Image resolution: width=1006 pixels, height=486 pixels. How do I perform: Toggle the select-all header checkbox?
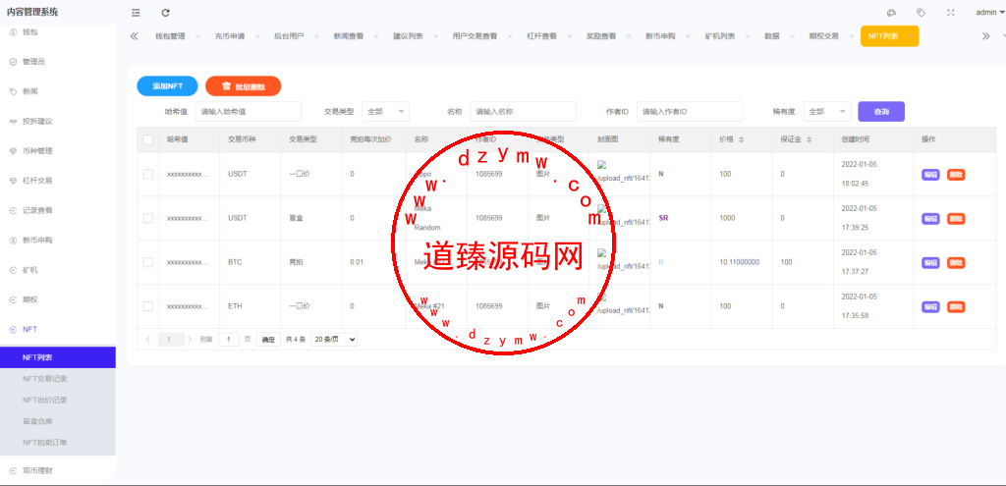tap(148, 139)
